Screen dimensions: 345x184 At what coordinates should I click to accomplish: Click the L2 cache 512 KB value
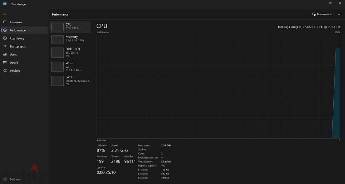click(x=165, y=174)
